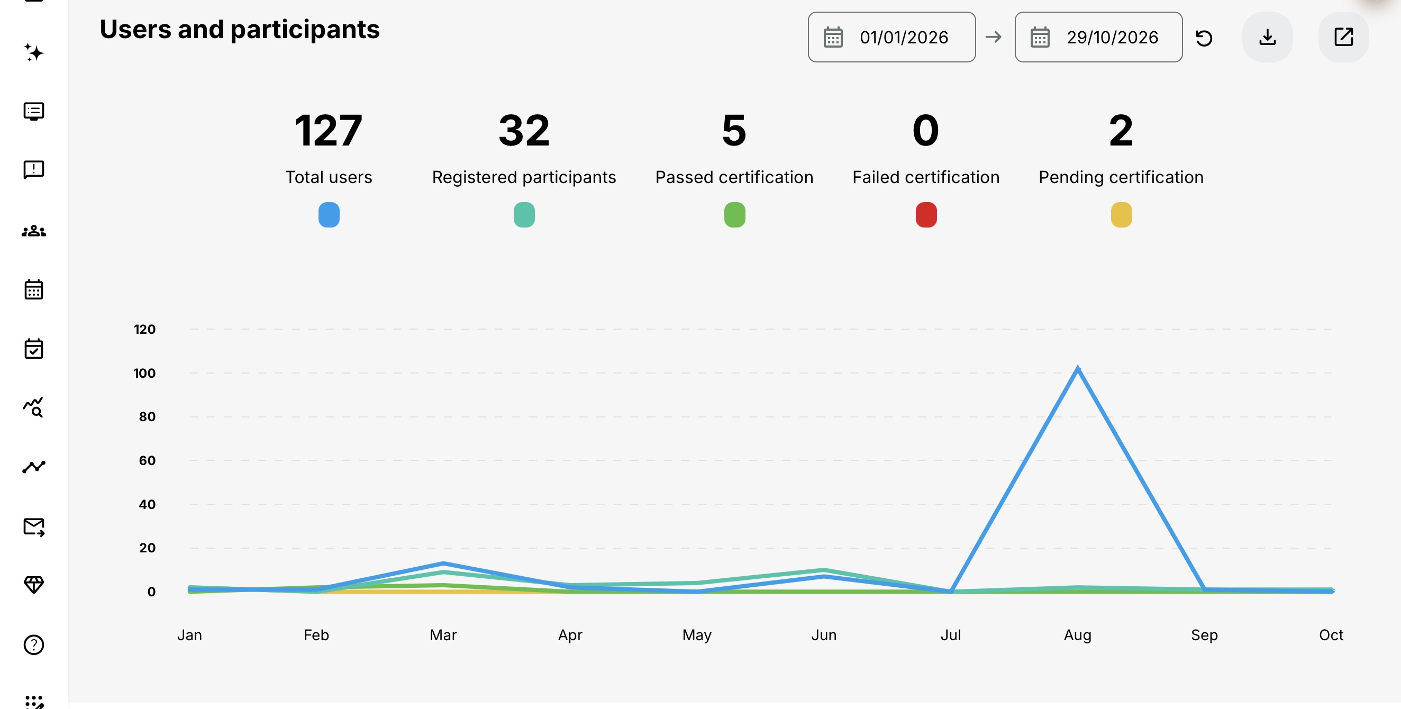Open the users group sidebar icon
Image resolution: width=1401 pixels, height=709 pixels.
(34, 231)
